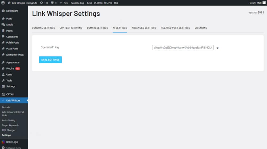Click Settings under Link Whisper submenu

pyautogui.click(x=6, y=135)
